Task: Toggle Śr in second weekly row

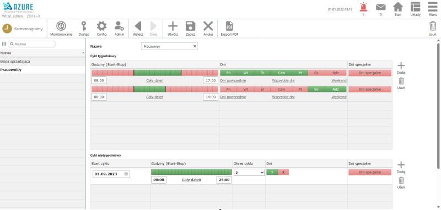Action: (x=262, y=90)
